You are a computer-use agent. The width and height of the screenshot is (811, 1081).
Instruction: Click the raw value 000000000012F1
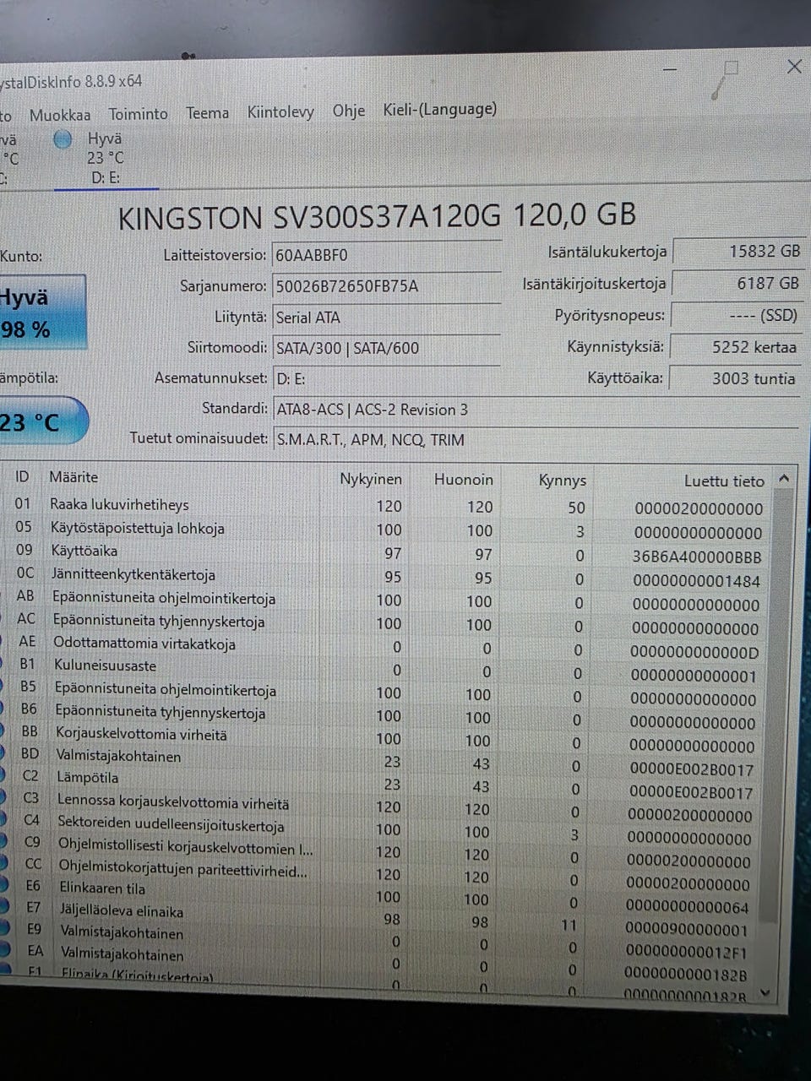click(686, 952)
